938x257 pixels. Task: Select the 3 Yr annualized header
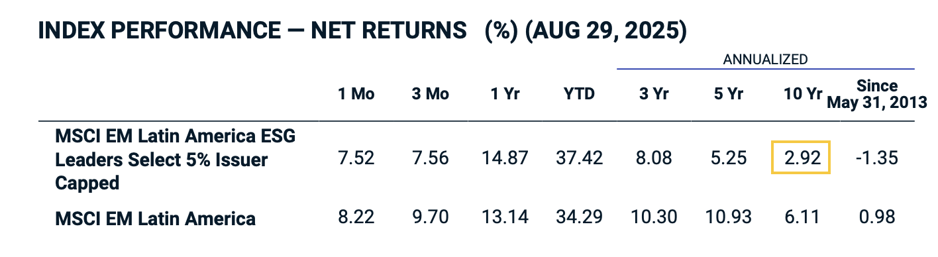pyautogui.click(x=654, y=94)
